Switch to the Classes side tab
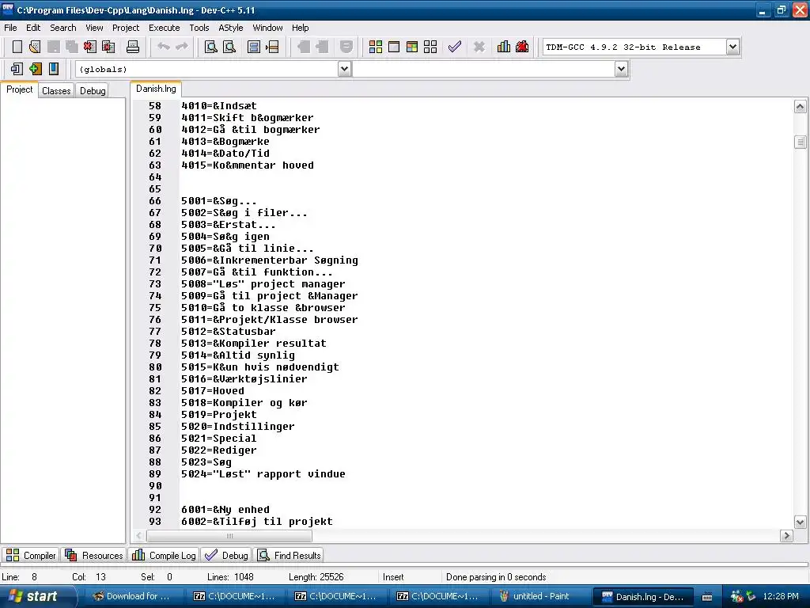The height and width of the screenshot is (608, 810). (56, 90)
